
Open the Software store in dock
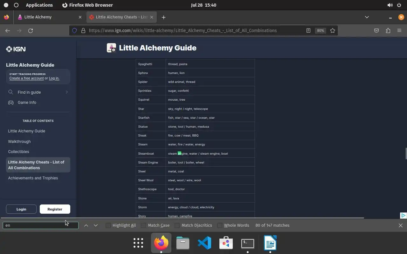tap(226, 243)
